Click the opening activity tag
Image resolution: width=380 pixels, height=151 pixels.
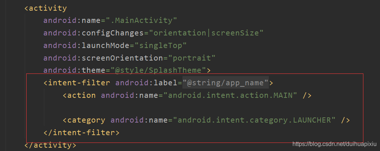45,8
